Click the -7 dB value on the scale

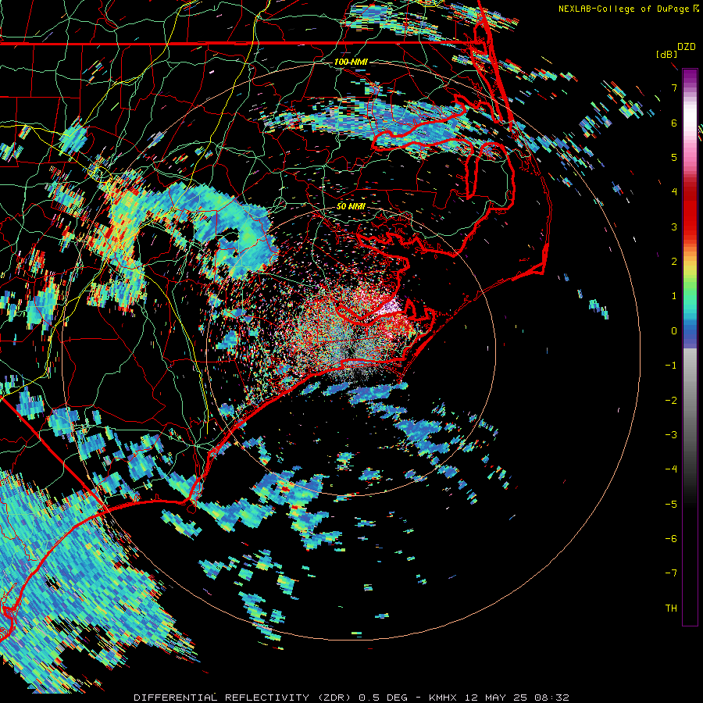671,573
